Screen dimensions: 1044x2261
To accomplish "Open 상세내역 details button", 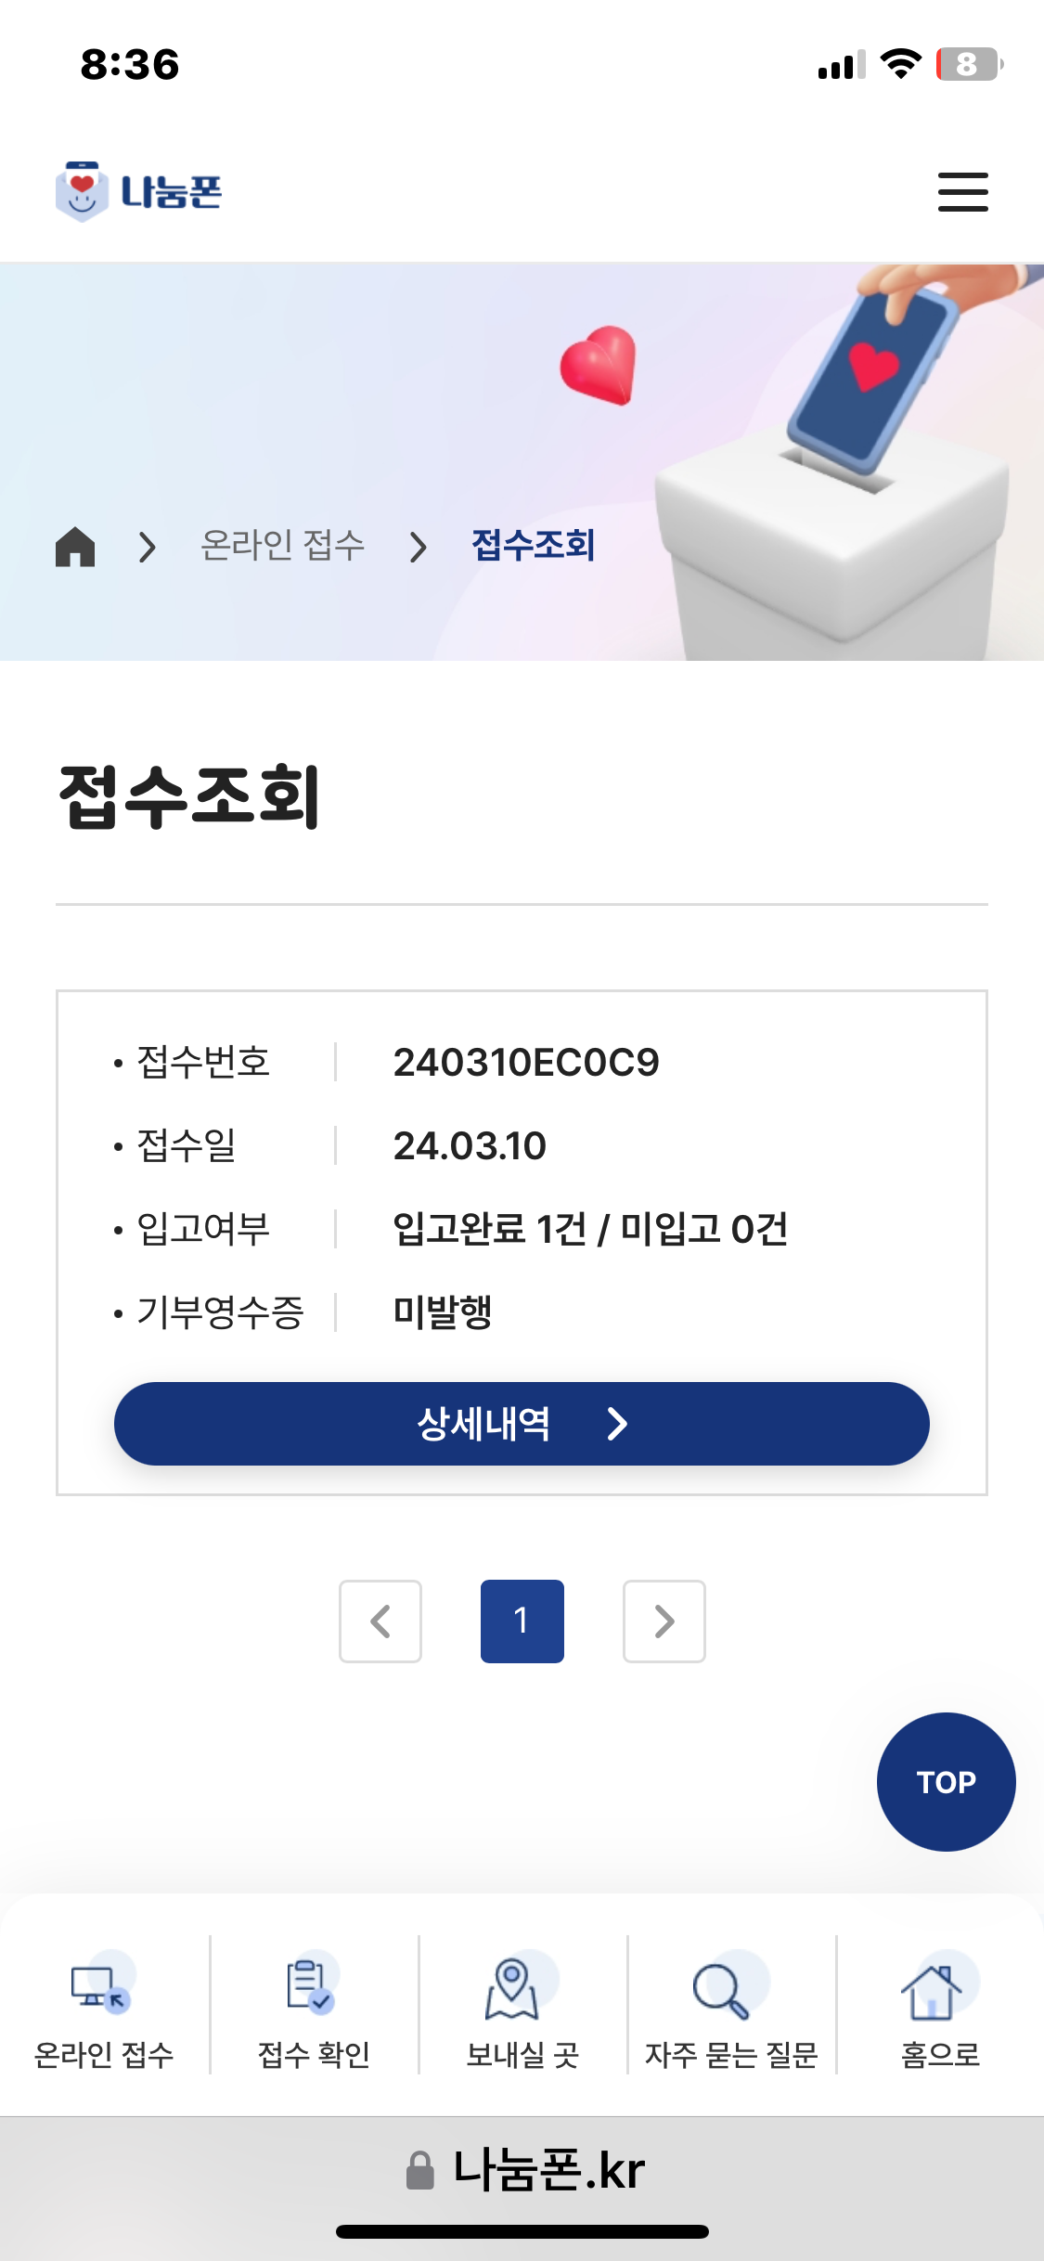I will pos(522,1424).
